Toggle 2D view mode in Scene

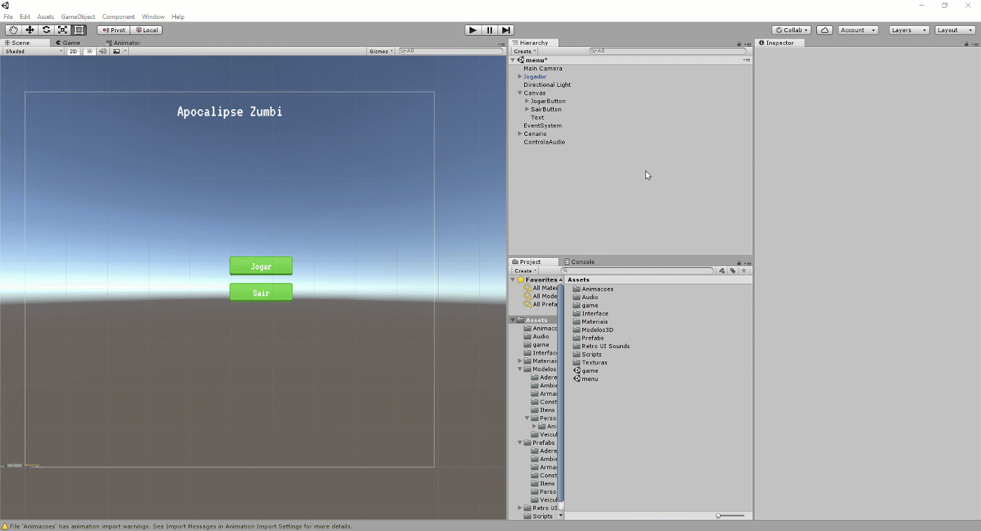73,51
